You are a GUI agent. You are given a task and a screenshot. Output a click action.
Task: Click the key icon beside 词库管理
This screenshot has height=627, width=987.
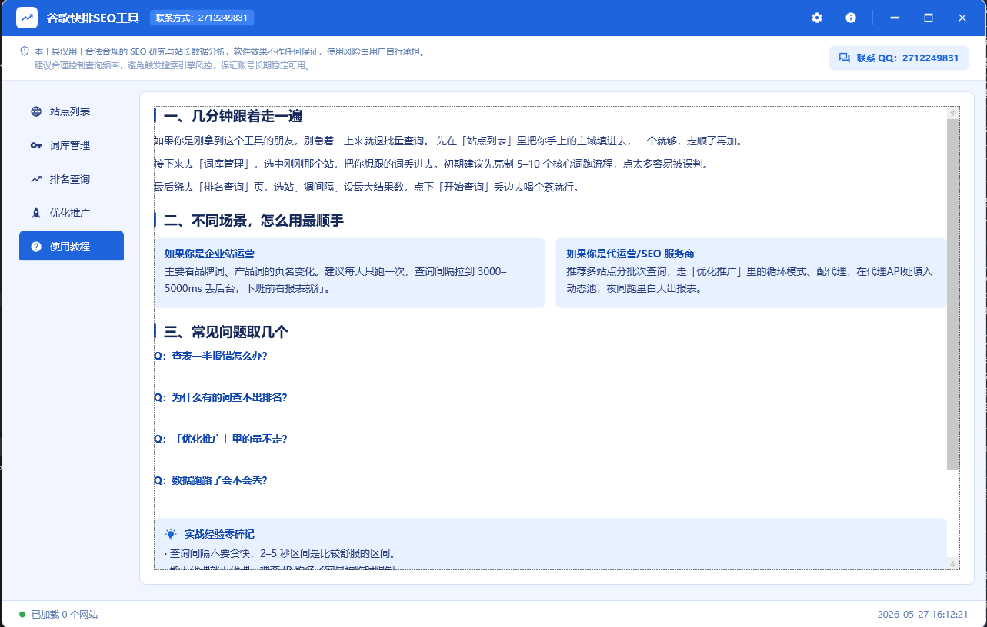coord(36,145)
